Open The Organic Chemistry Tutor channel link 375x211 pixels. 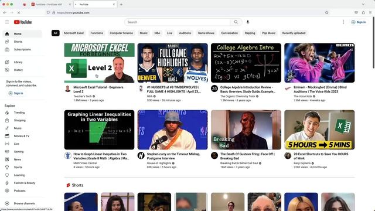[238, 96]
